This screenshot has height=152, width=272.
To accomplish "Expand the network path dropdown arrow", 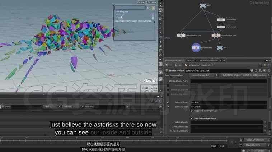I will [x=260, y=65].
